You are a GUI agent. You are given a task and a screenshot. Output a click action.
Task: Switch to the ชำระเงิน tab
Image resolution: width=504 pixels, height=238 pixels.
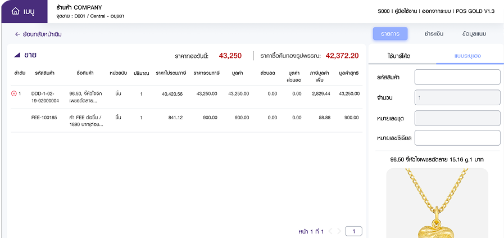pos(434,34)
